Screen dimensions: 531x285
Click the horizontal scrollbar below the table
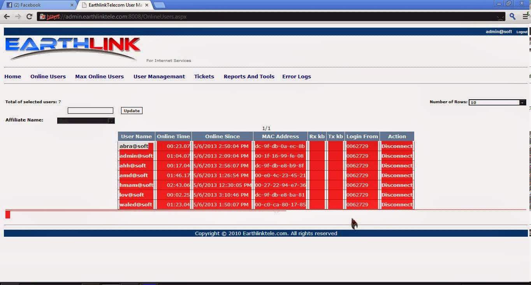coord(7,214)
